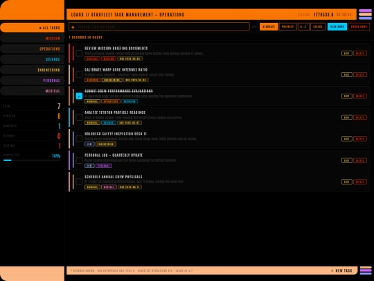Edit the Schedule Annual Crew Physicals task
The width and height of the screenshot is (374, 281).
pos(346,182)
